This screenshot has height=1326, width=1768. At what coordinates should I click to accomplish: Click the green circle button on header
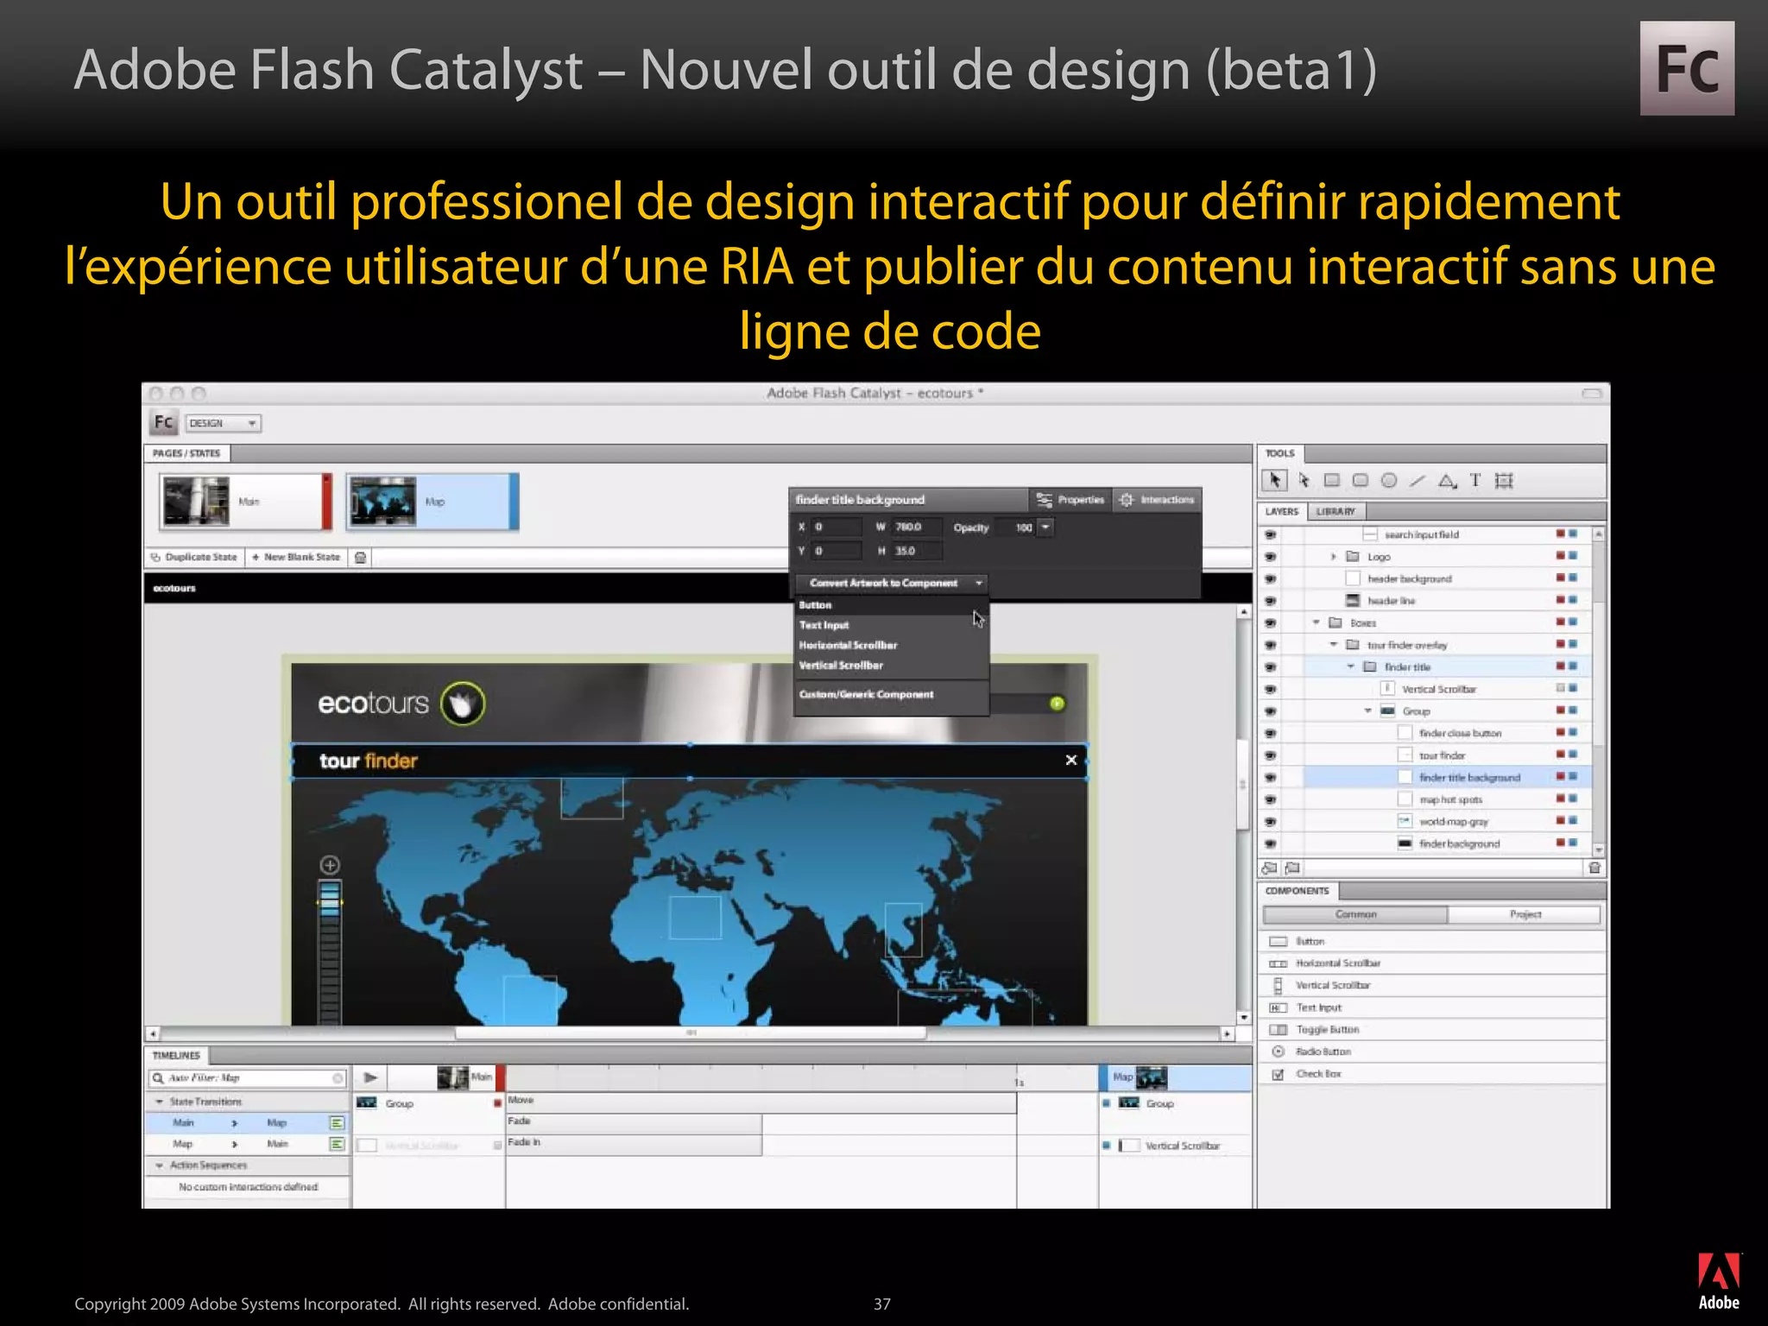click(x=1057, y=704)
